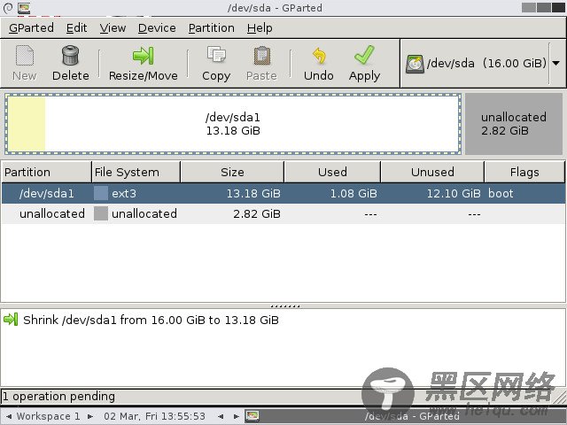Click the File System column header

(x=136, y=172)
